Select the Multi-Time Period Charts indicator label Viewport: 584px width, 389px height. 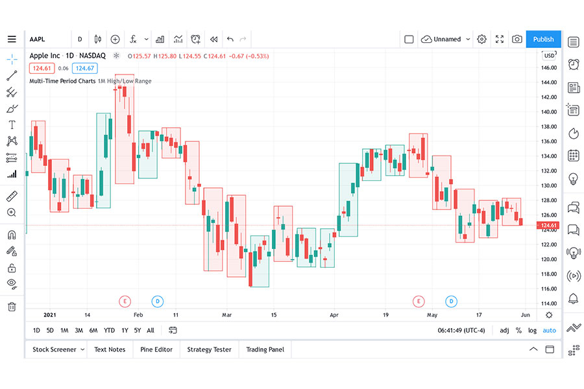point(62,81)
